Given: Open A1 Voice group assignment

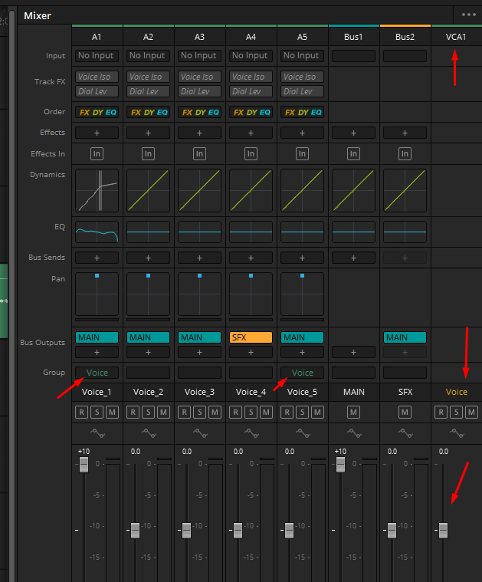Looking at the screenshot, I should click(97, 373).
